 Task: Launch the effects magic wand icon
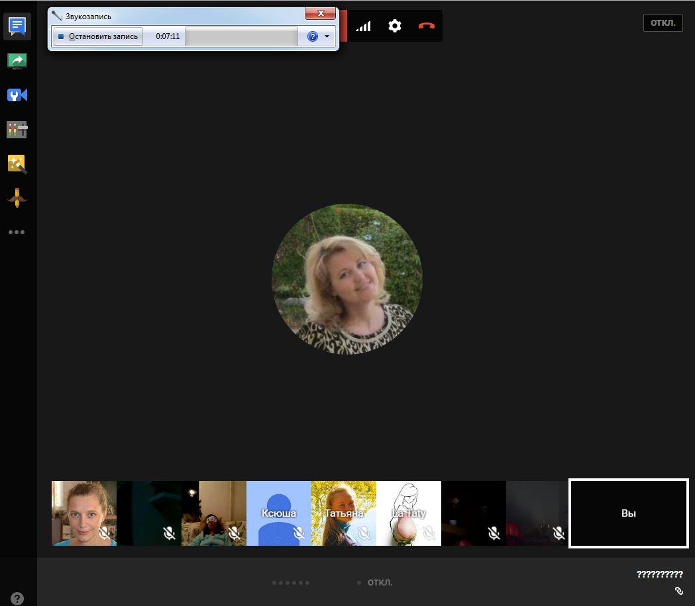(18, 163)
